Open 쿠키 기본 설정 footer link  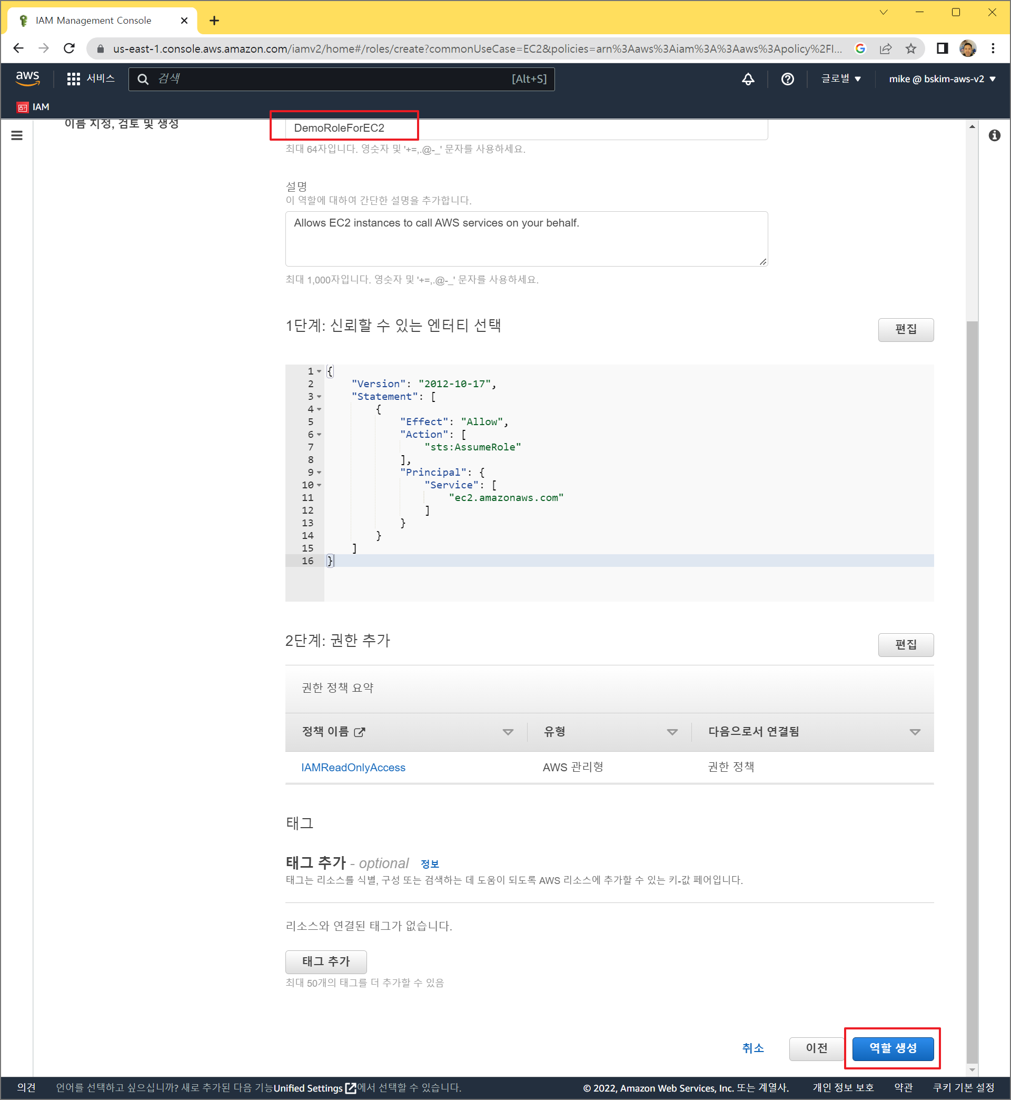tap(964, 1087)
